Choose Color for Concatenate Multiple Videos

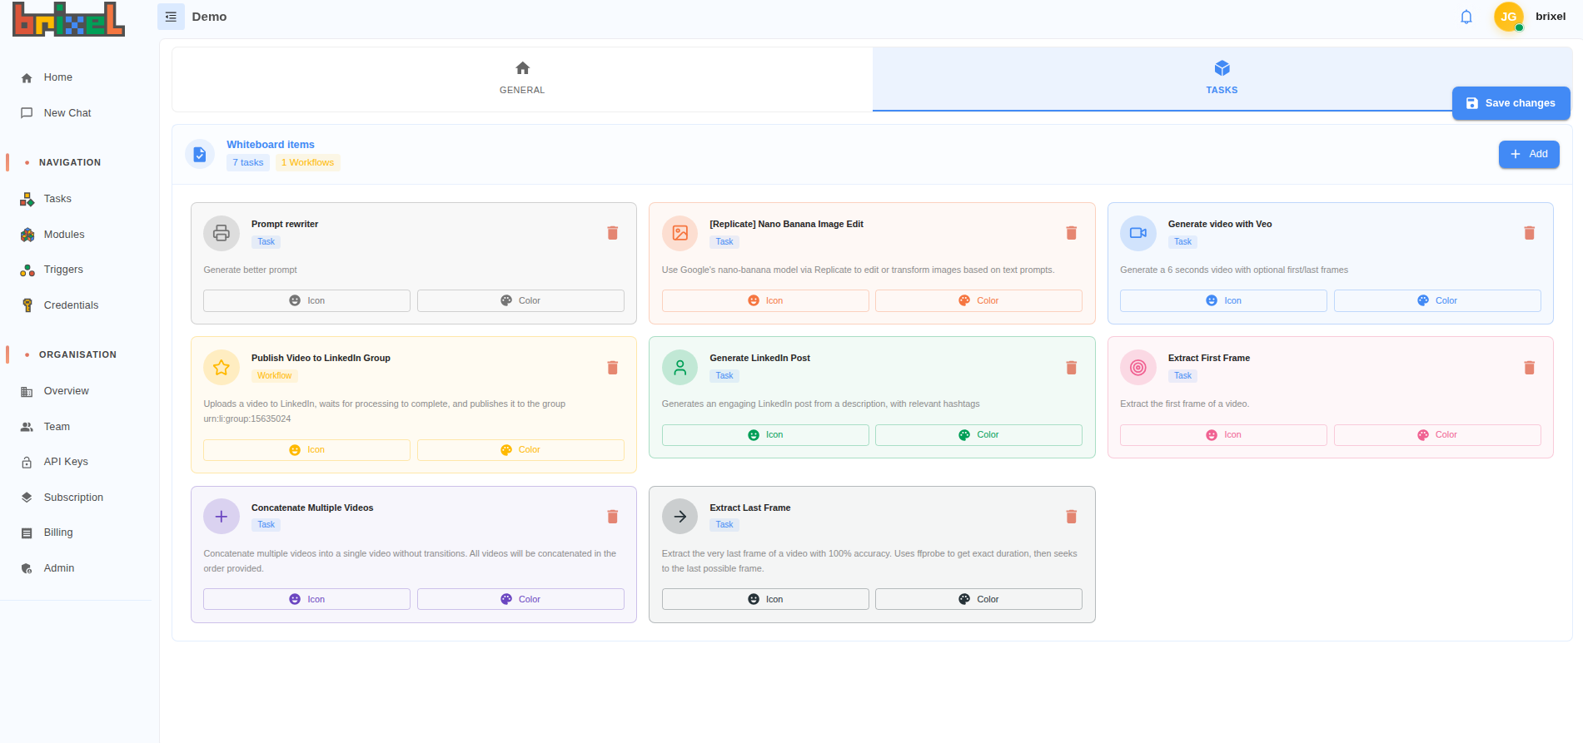click(x=520, y=600)
